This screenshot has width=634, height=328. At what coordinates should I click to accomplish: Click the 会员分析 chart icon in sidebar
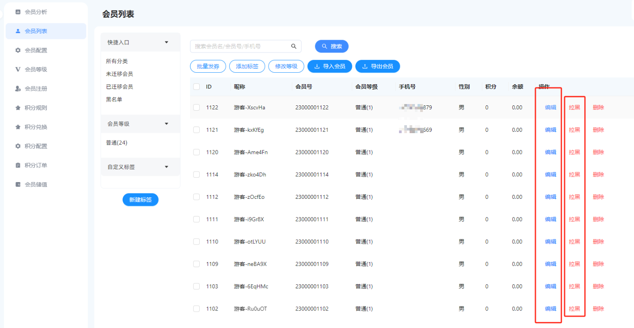point(18,12)
